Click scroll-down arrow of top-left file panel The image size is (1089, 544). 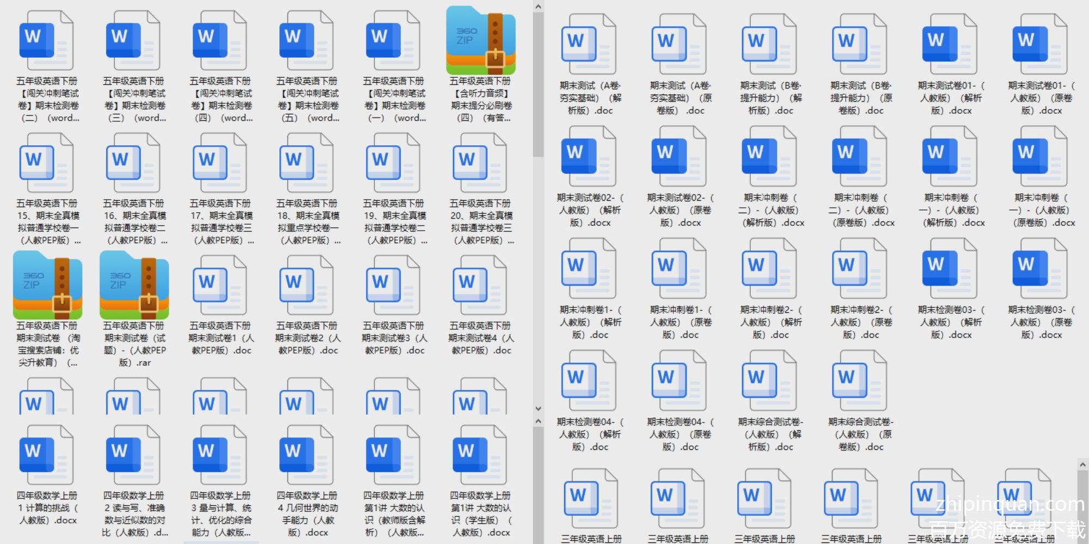pyautogui.click(x=538, y=408)
